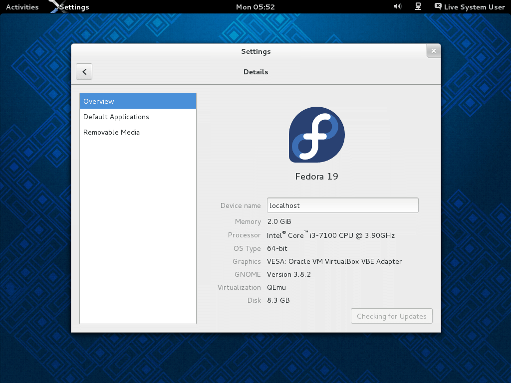The height and width of the screenshot is (383, 511).
Task: Click the volume speaker icon in top bar
Action: pyautogui.click(x=397, y=6)
